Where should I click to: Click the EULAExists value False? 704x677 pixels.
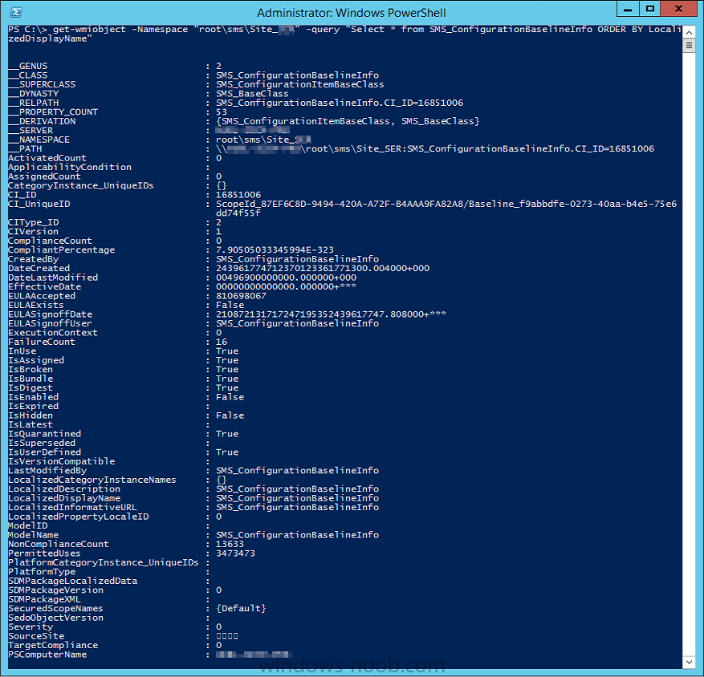(230, 305)
